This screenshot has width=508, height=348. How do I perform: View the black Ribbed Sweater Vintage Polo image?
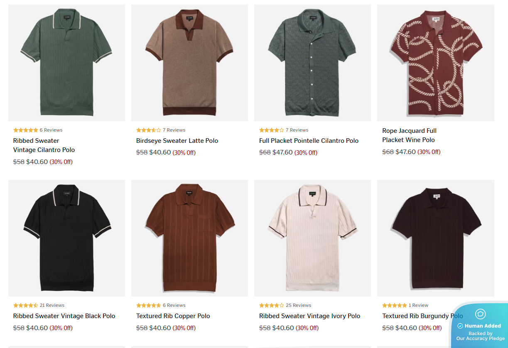66,238
